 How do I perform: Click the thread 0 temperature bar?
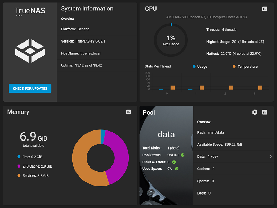pos(172,88)
